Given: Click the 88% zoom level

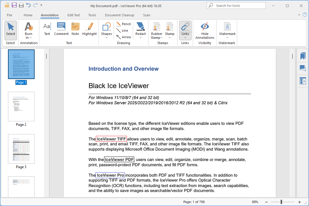Looking at the screenshot, I should pyautogui.click(x=255, y=202).
